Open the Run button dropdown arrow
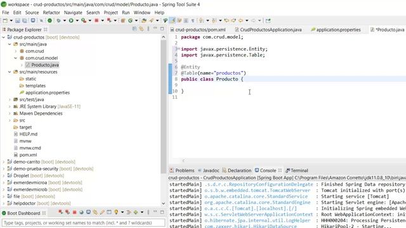This screenshot has width=406, height=228. click(x=77, y=20)
